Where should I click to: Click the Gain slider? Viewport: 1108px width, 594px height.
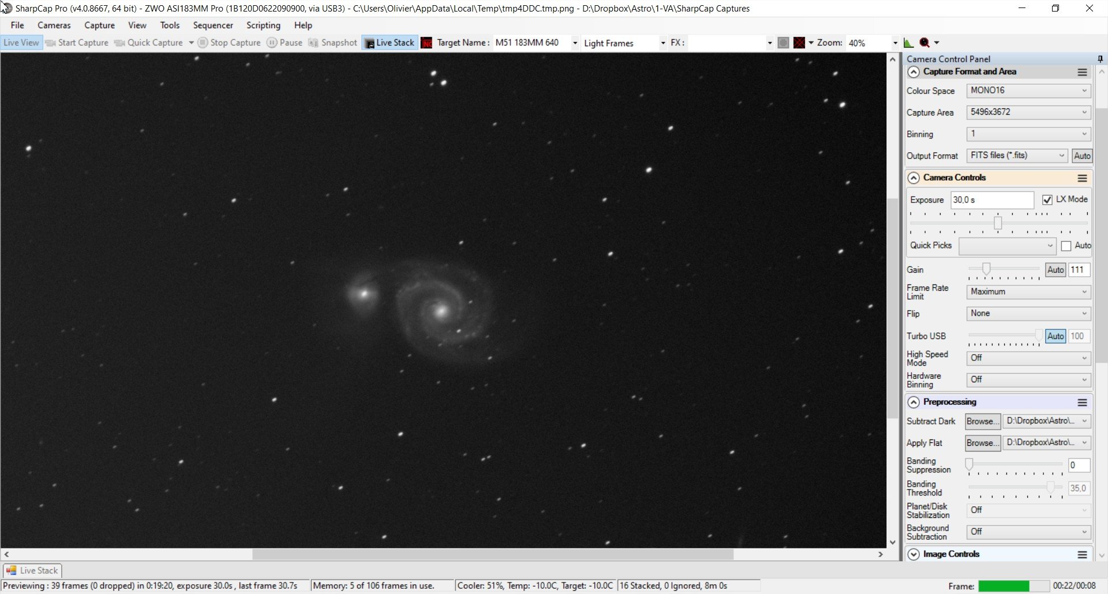1004,269
